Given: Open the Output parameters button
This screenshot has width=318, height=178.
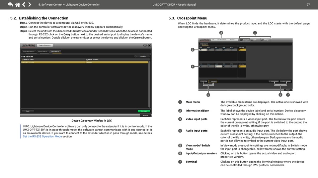Looking at the screenshot, I should point(286,81).
